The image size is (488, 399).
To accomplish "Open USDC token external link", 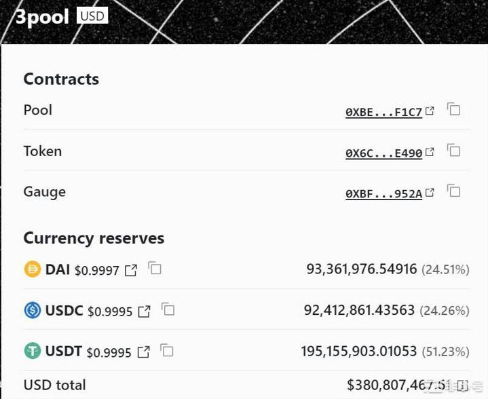I will tap(144, 311).
